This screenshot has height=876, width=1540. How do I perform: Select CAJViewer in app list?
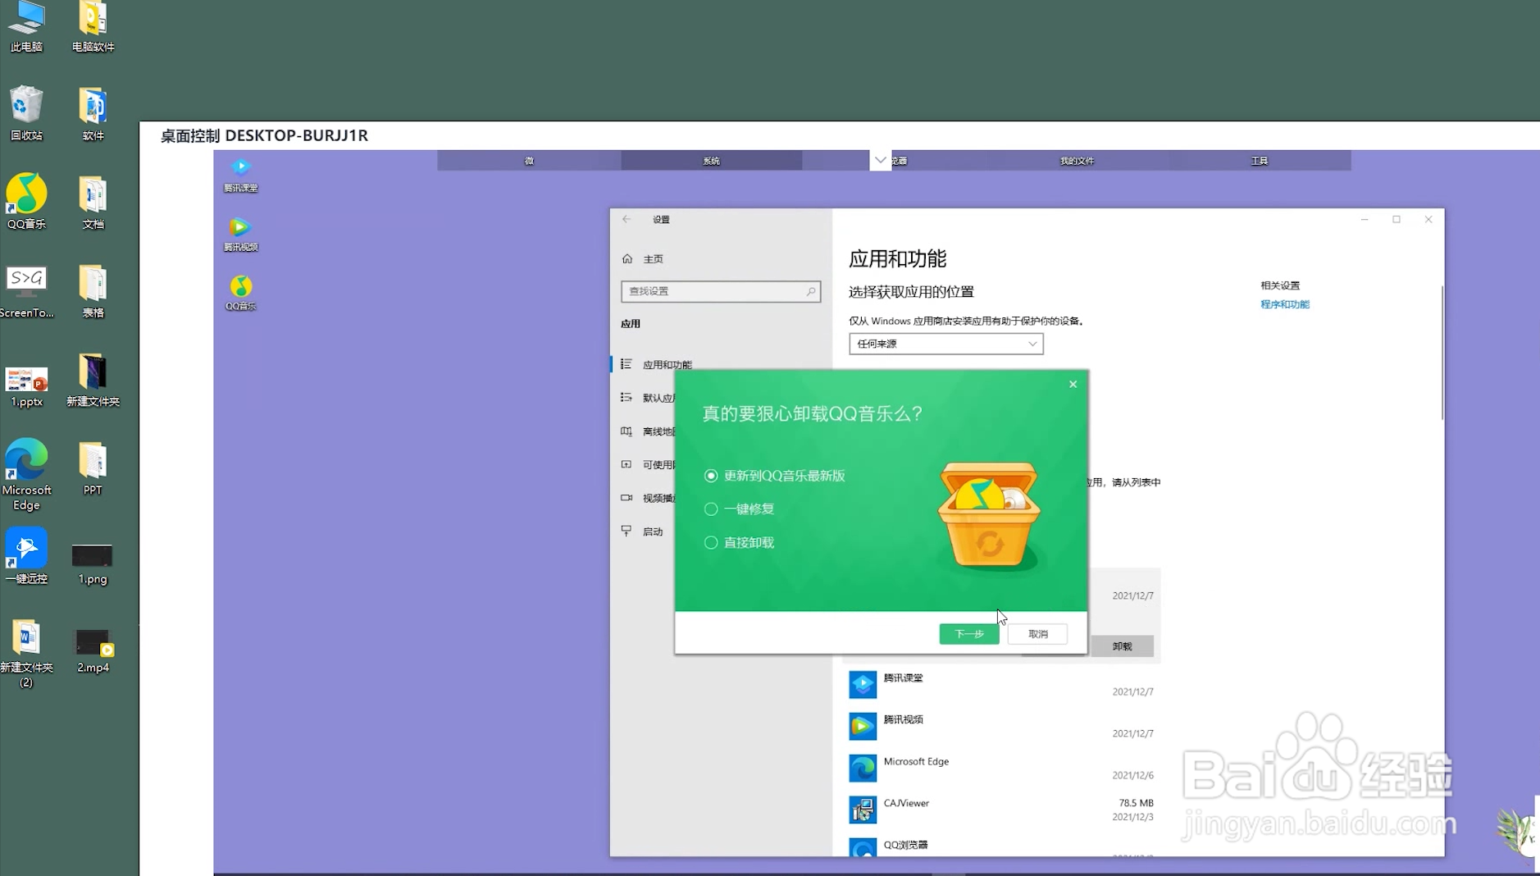click(x=1002, y=810)
